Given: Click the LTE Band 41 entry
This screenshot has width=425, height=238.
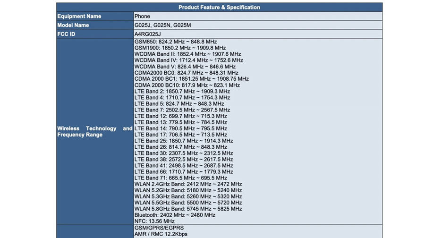Looking at the screenshot, I should (x=184, y=166).
